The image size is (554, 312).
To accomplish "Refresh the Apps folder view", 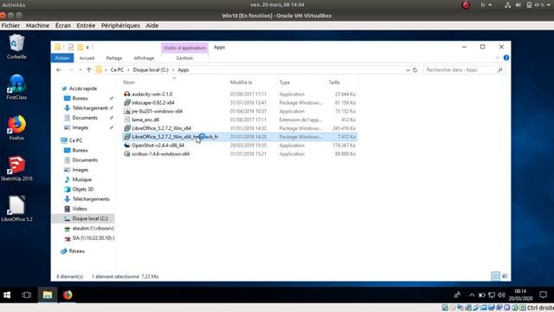I will 415,70.
